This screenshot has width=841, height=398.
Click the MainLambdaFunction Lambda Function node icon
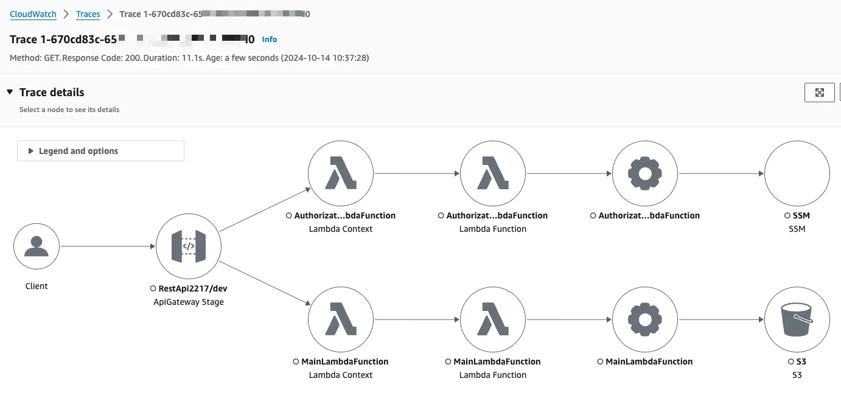point(493,319)
